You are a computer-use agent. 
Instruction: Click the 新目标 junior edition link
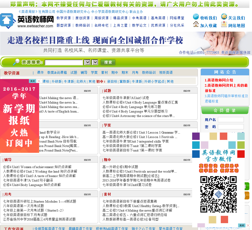tap(112, 81)
